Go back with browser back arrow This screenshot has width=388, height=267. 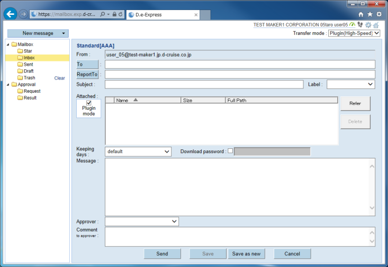click(x=10, y=14)
